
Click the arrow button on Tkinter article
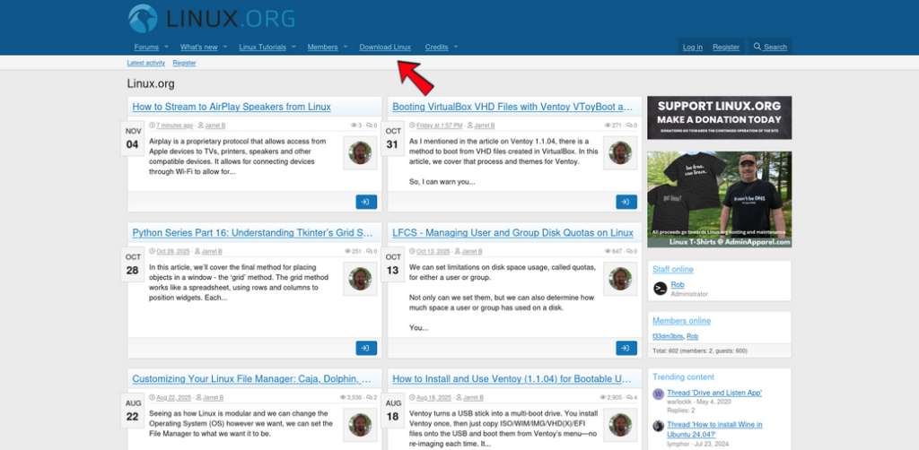(x=365, y=348)
